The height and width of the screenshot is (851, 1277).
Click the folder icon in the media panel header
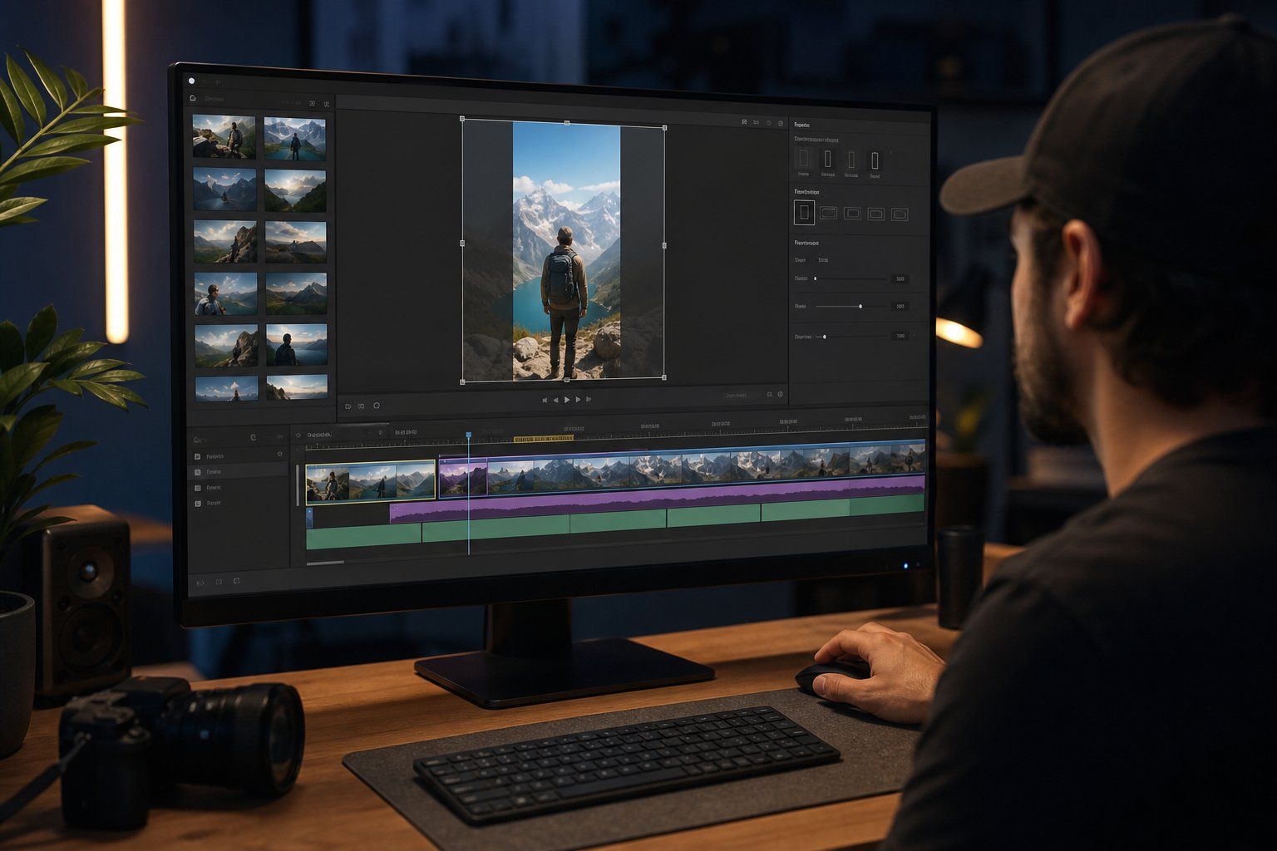(x=193, y=98)
